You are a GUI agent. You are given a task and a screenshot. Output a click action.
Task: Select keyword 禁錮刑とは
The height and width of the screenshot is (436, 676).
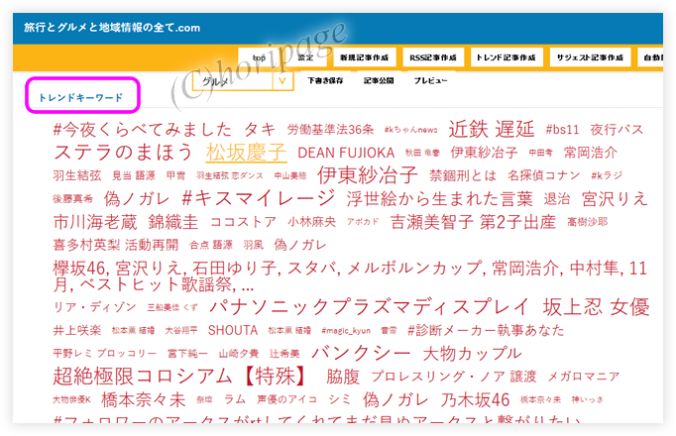coord(463,175)
